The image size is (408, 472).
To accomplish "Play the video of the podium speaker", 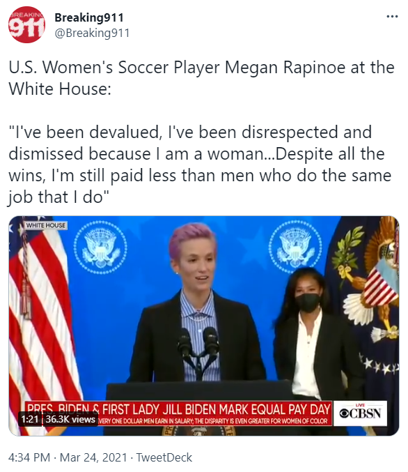I will point(204,326).
